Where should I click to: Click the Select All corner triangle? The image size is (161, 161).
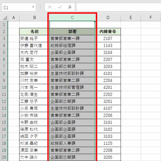pos(5,18)
